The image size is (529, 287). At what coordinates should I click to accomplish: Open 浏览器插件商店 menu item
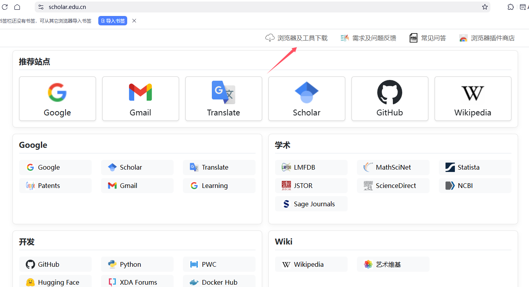coord(487,38)
